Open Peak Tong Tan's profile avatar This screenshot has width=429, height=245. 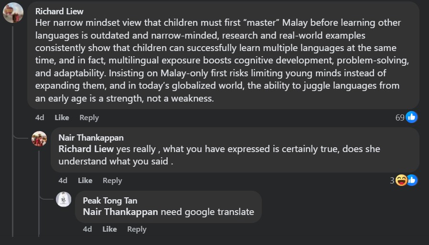(64, 199)
